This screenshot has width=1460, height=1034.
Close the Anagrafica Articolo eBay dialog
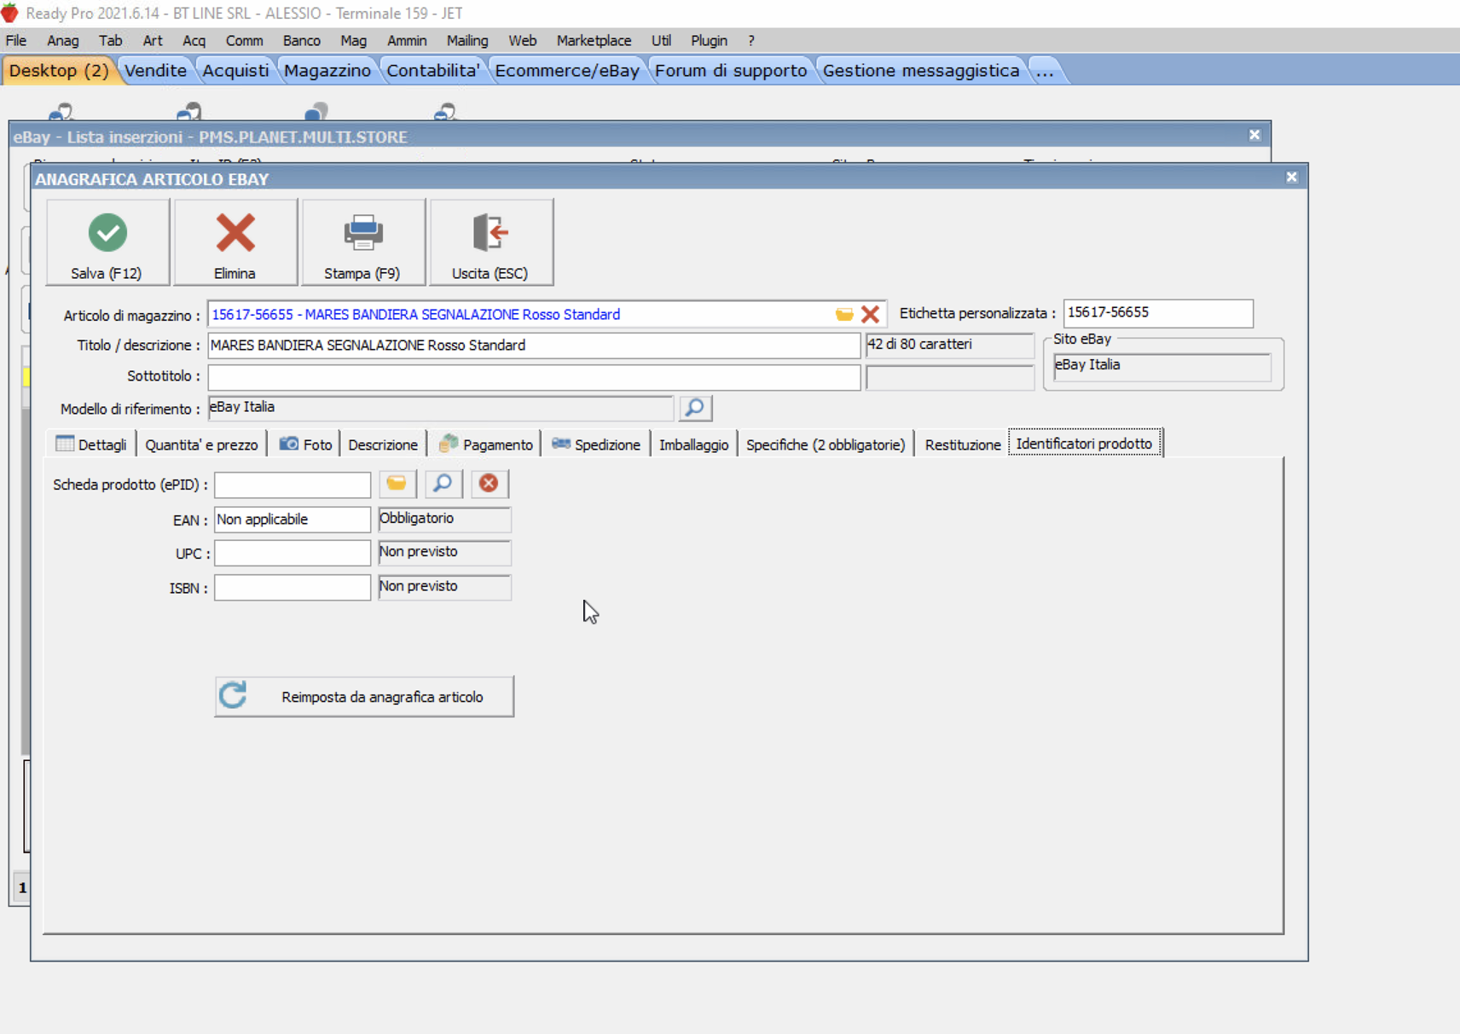(x=1291, y=177)
